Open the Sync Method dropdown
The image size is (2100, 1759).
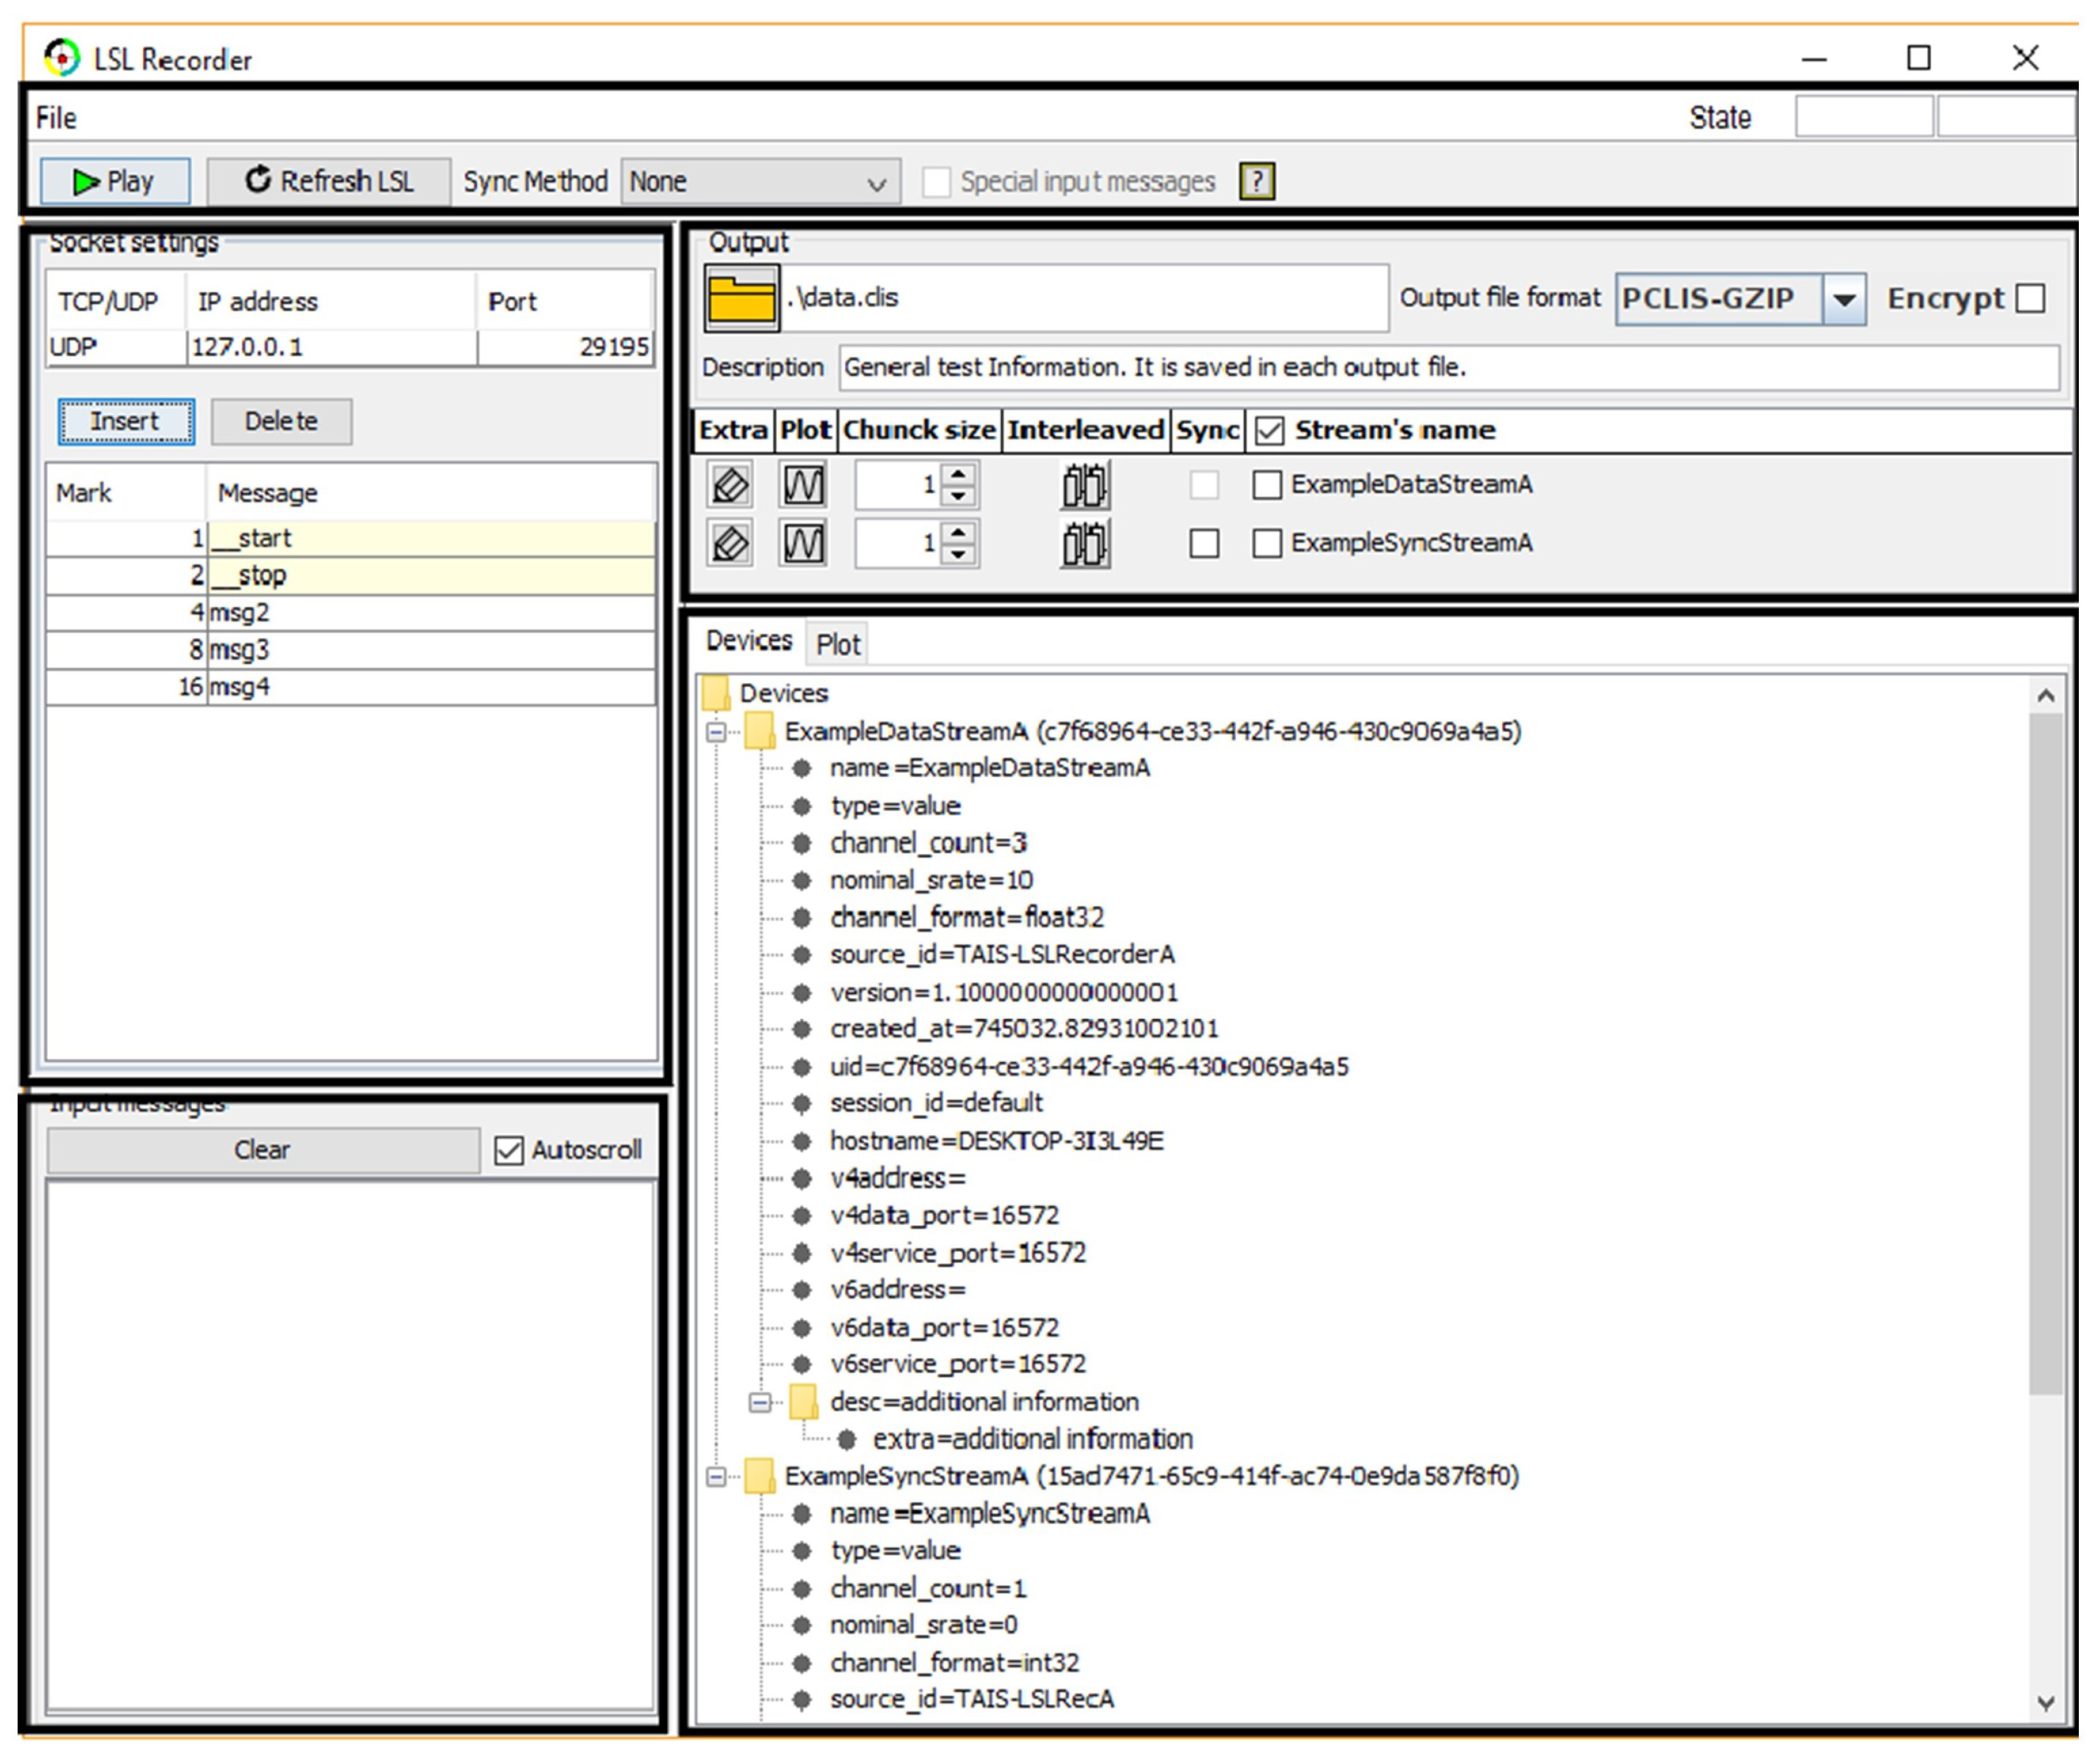point(760,182)
